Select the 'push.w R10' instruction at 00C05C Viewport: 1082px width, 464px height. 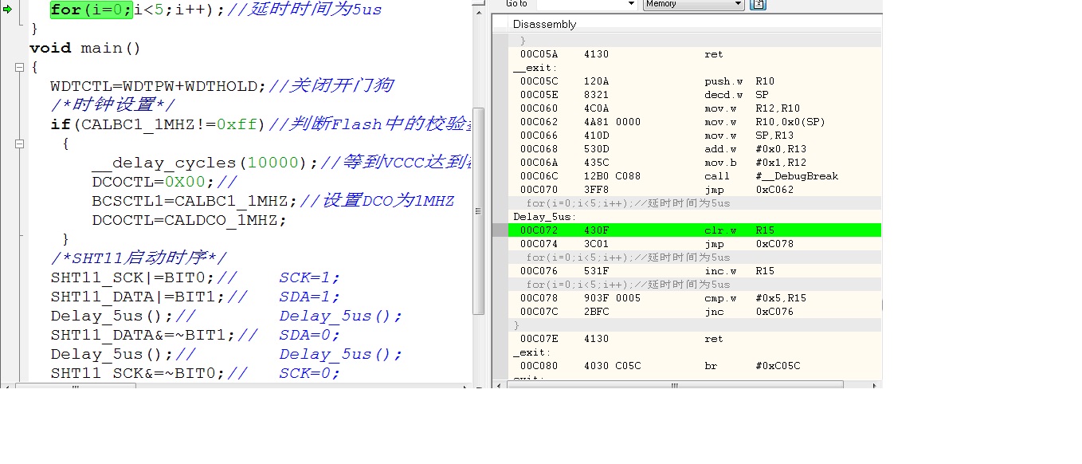coord(695,81)
